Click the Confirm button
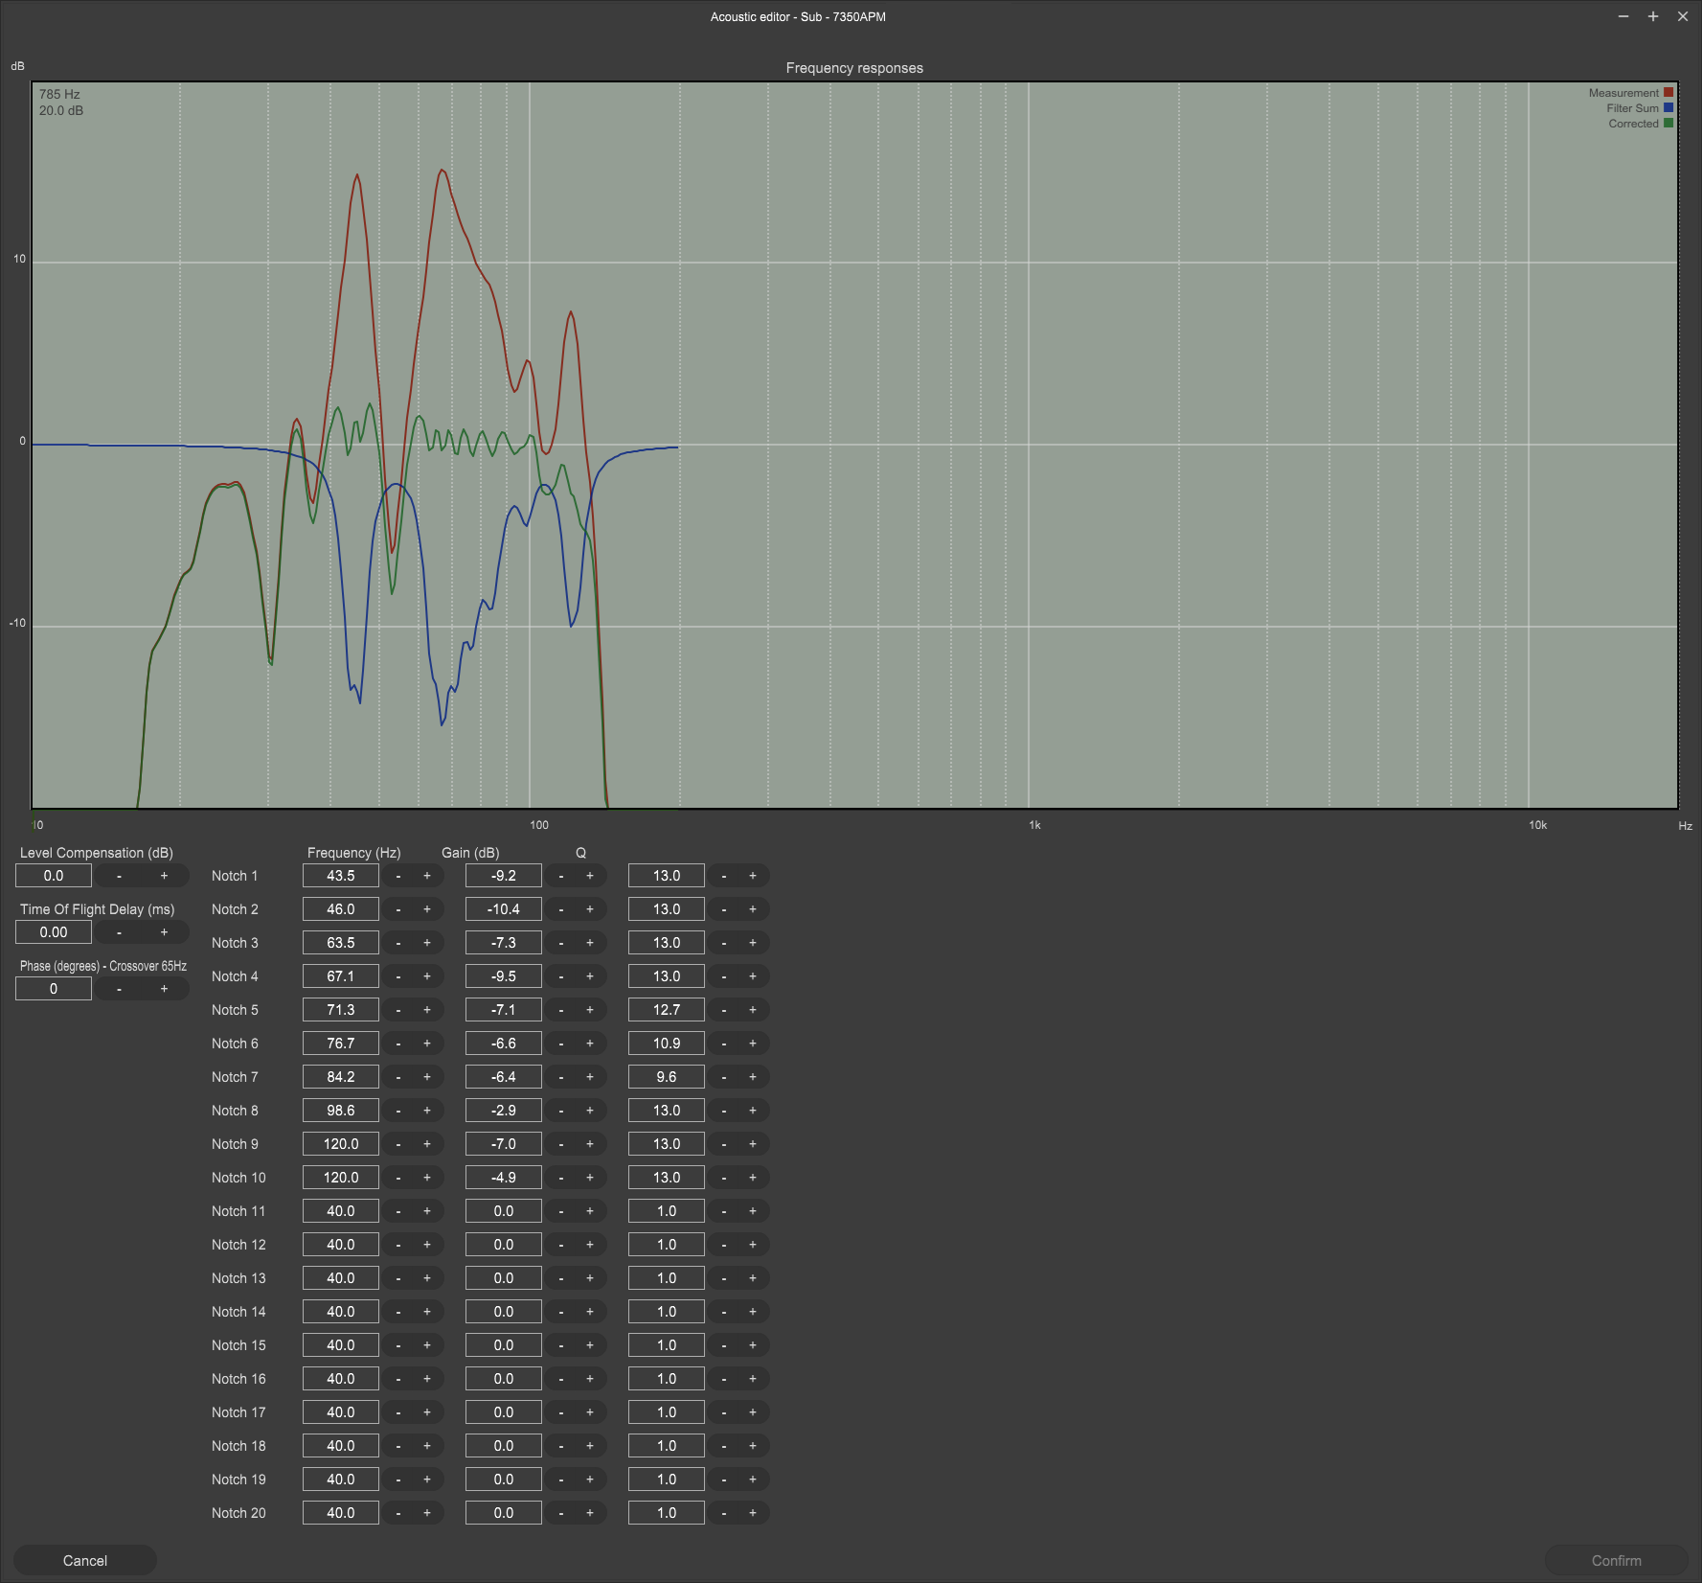Image resolution: width=1702 pixels, height=1583 pixels. pos(1617,1561)
